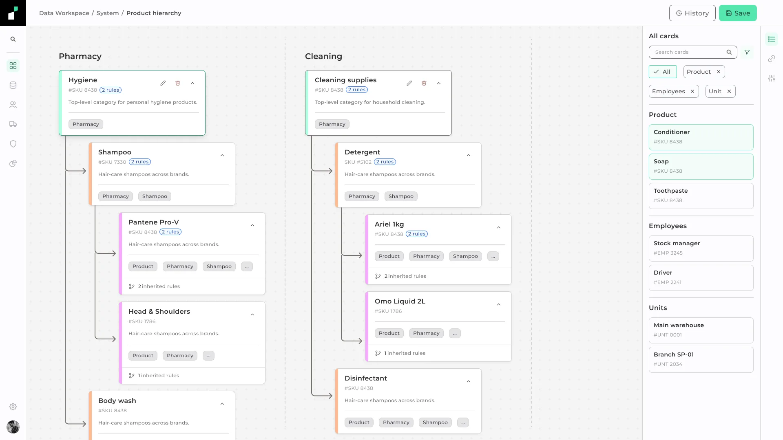Collapse the Head & Shoulders card

click(252, 315)
